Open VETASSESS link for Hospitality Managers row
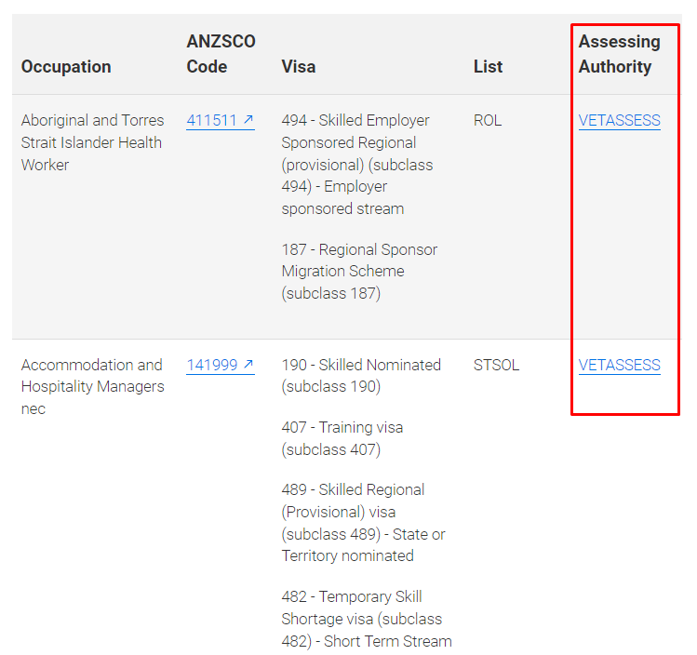Viewport: 697px width, 655px height. 619,365
